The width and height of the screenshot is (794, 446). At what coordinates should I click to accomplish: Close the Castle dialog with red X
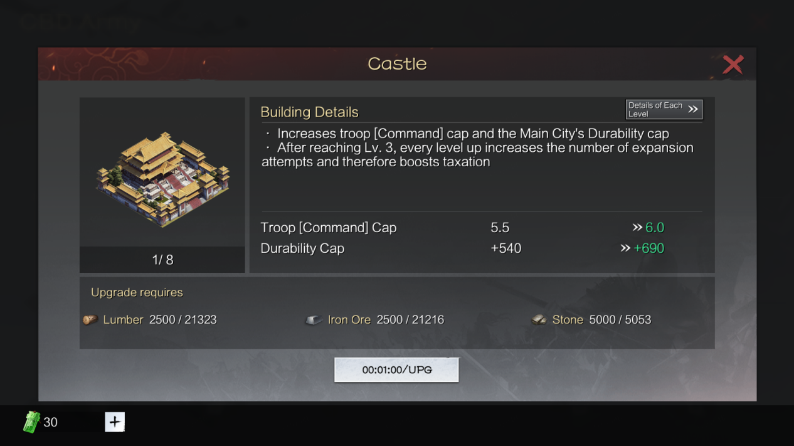tap(733, 65)
